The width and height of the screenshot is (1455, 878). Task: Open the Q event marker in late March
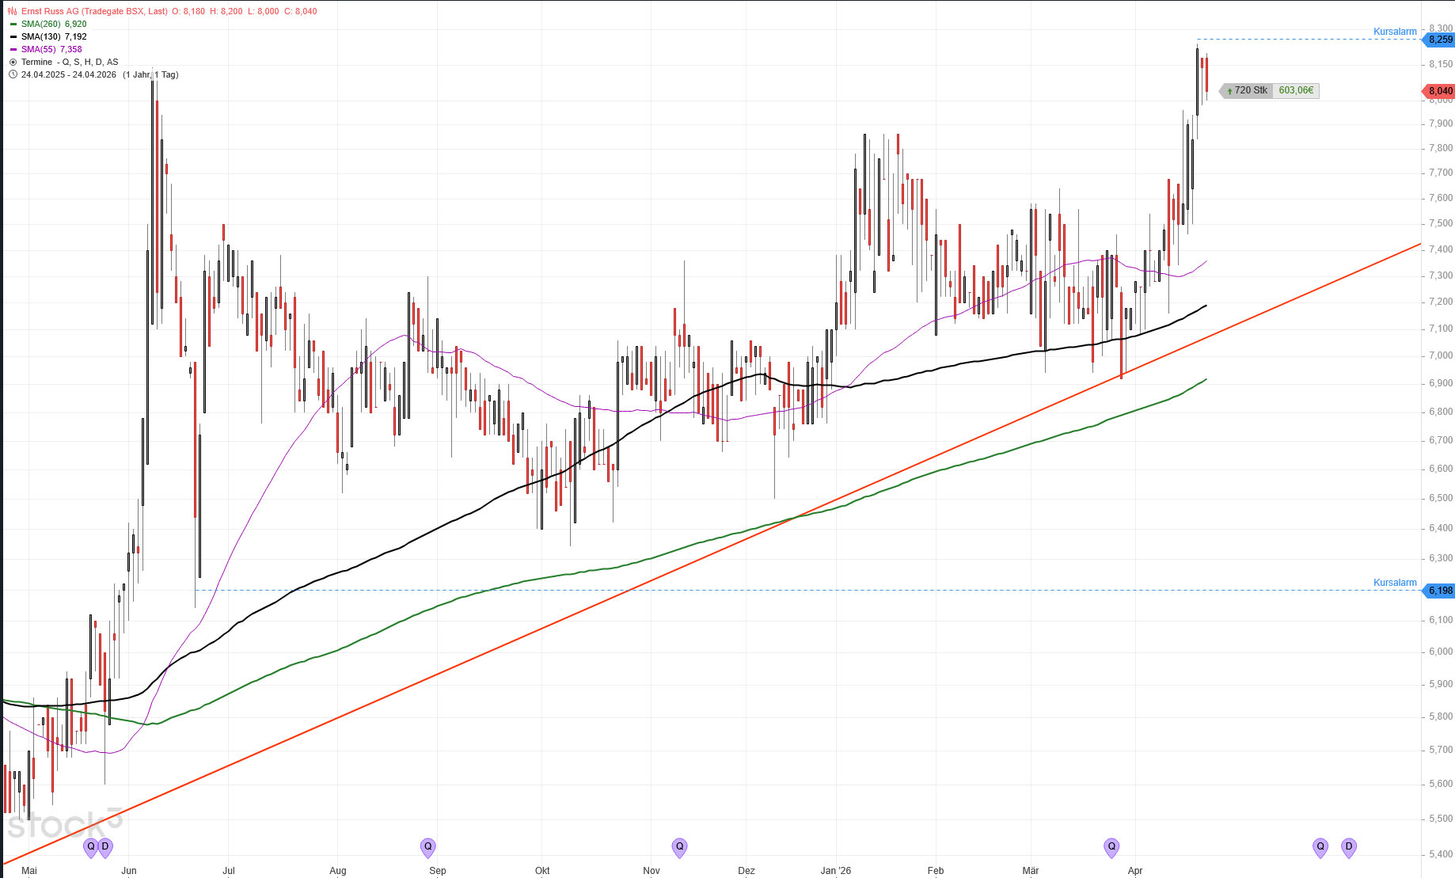1112,846
